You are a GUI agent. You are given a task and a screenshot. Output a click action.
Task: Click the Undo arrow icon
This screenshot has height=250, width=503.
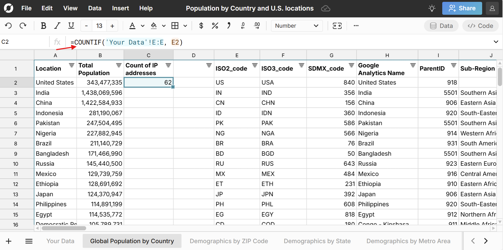click(8, 26)
